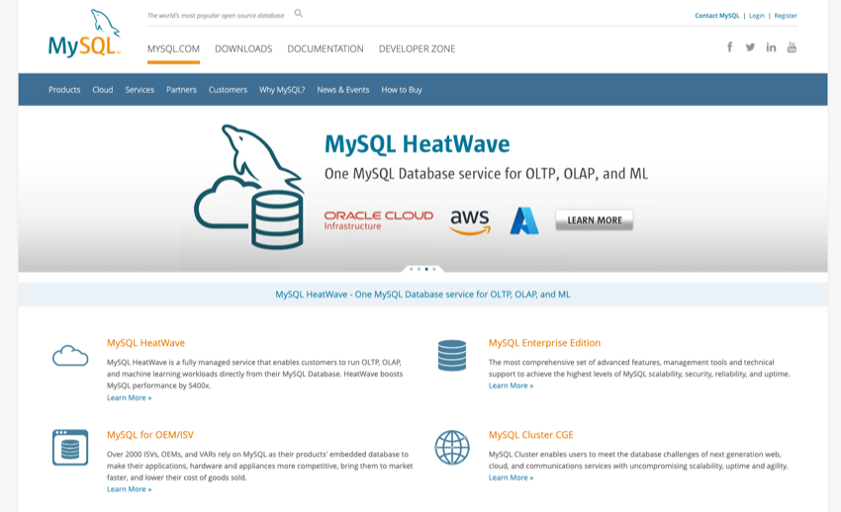The height and width of the screenshot is (512, 841).
Task: Click the Contact MySQL link
Action: coord(717,16)
